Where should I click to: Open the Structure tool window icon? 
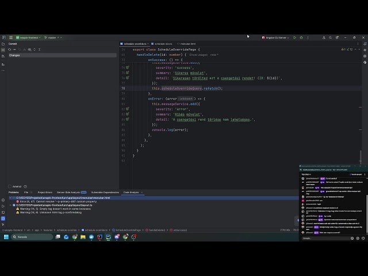tap(3, 64)
